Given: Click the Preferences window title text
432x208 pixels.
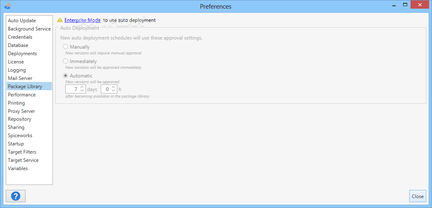Looking at the screenshot, I should point(216,6).
